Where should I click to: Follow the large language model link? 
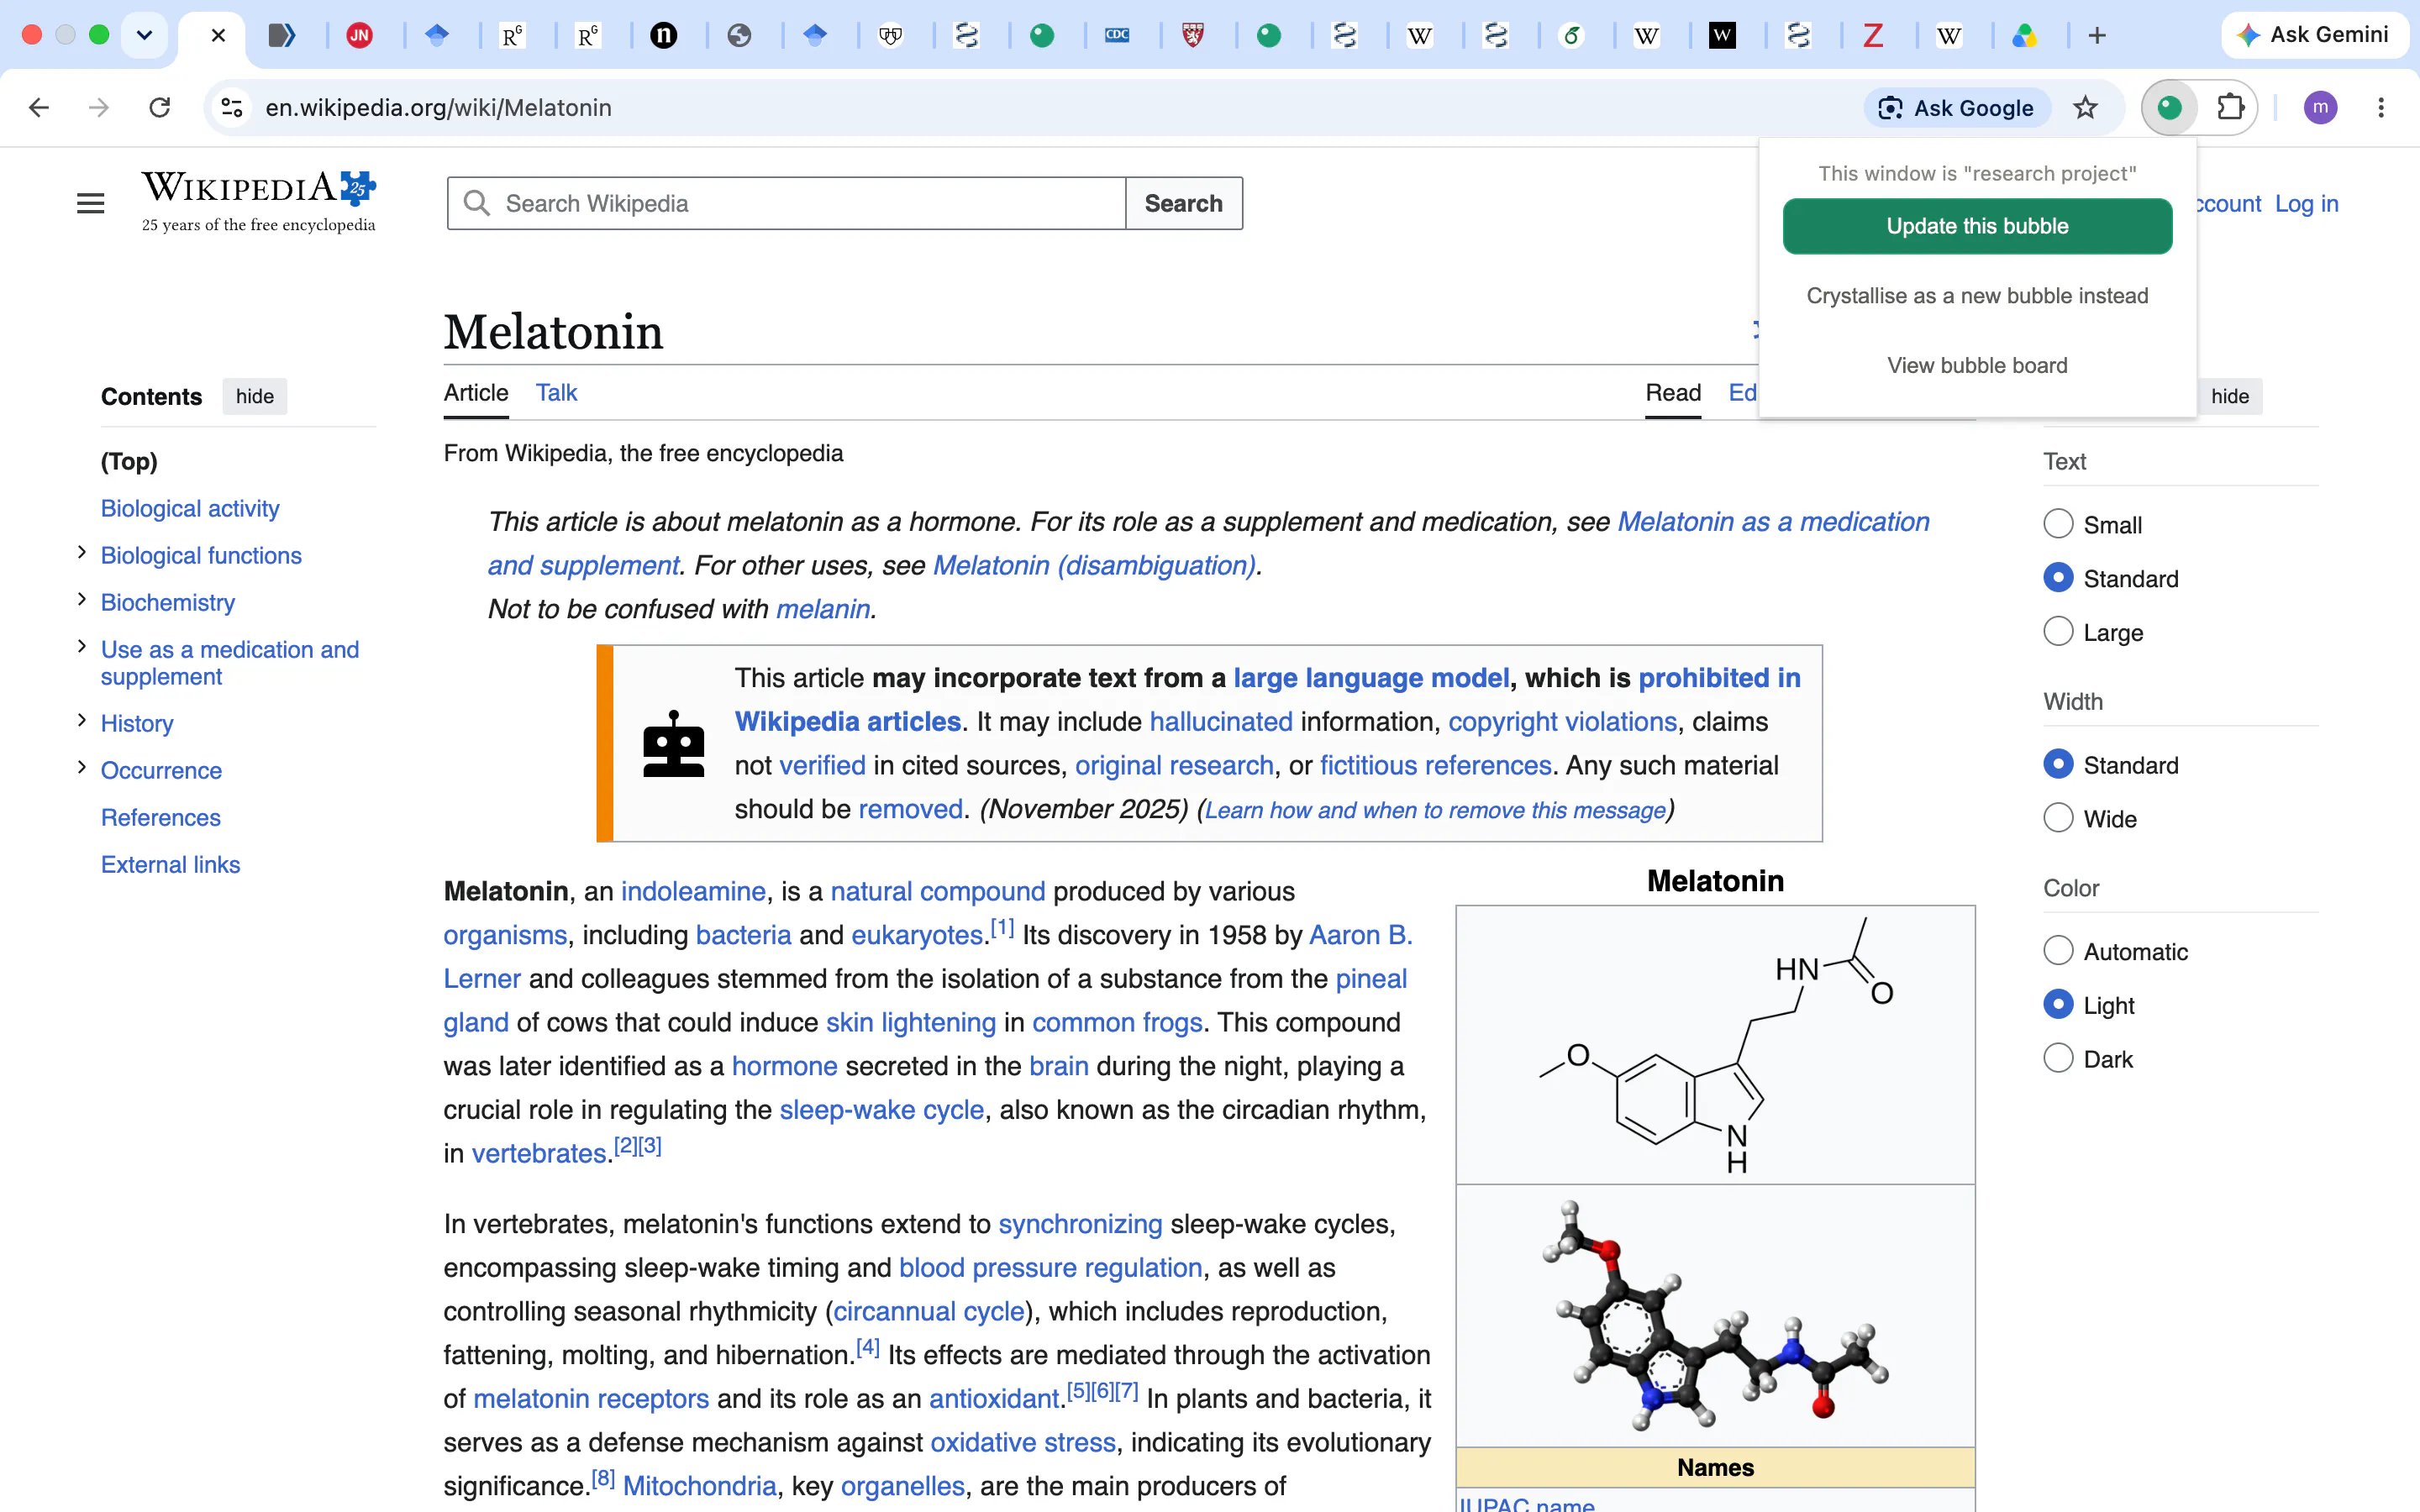1371,678
